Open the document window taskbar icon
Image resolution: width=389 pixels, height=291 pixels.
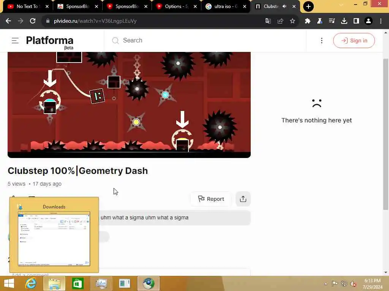point(125,283)
